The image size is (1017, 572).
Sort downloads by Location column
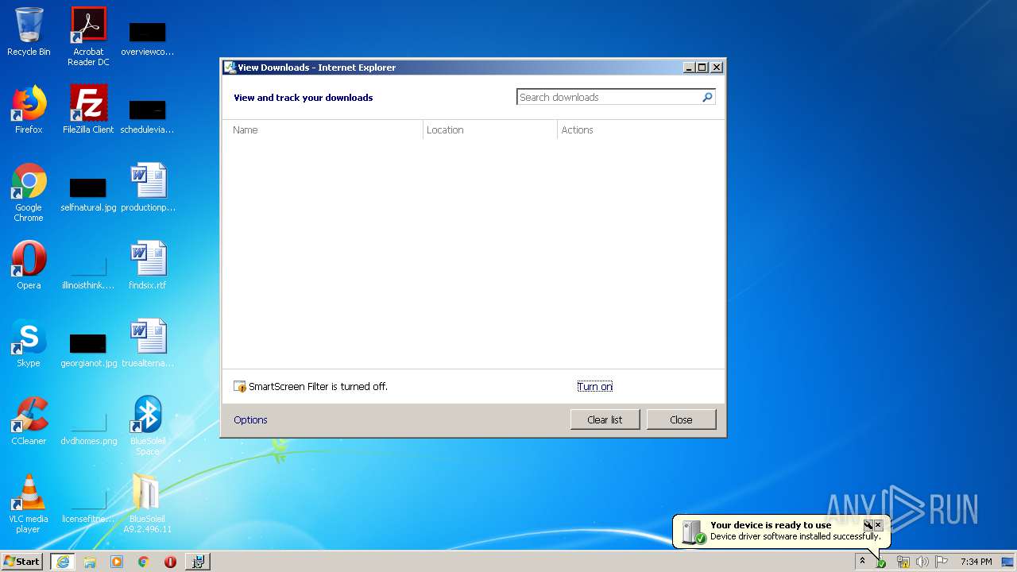point(490,129)
